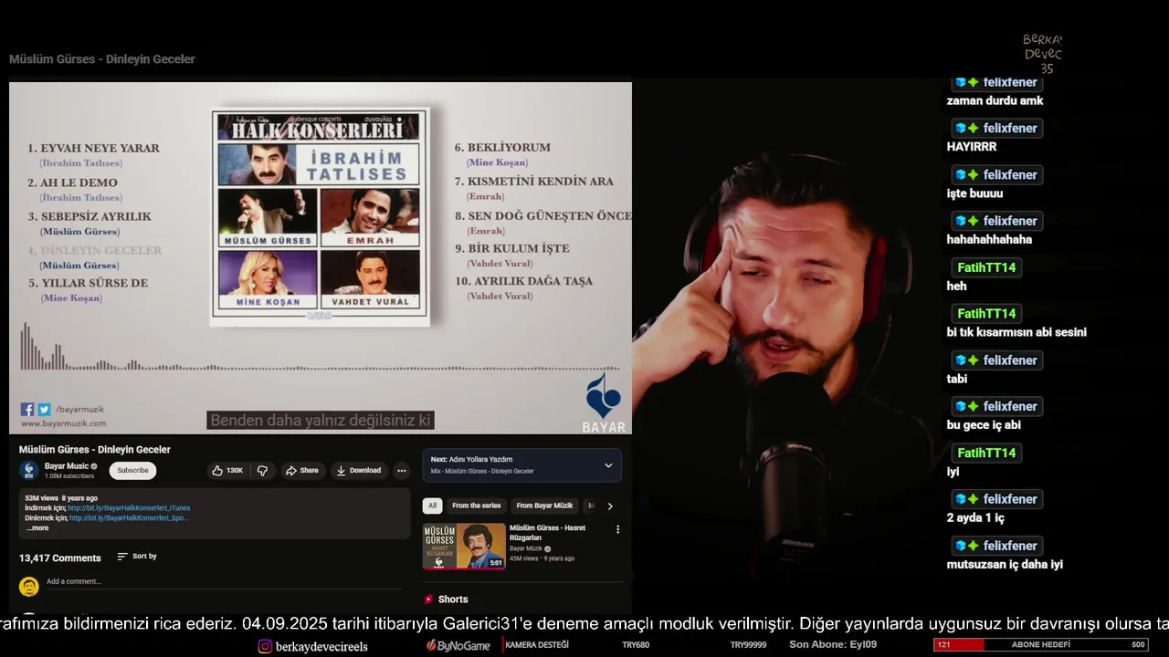Click the Halk Konserleri album cover in the video
The height and width of the screenshot is (657, 1169).
(319, 218)
